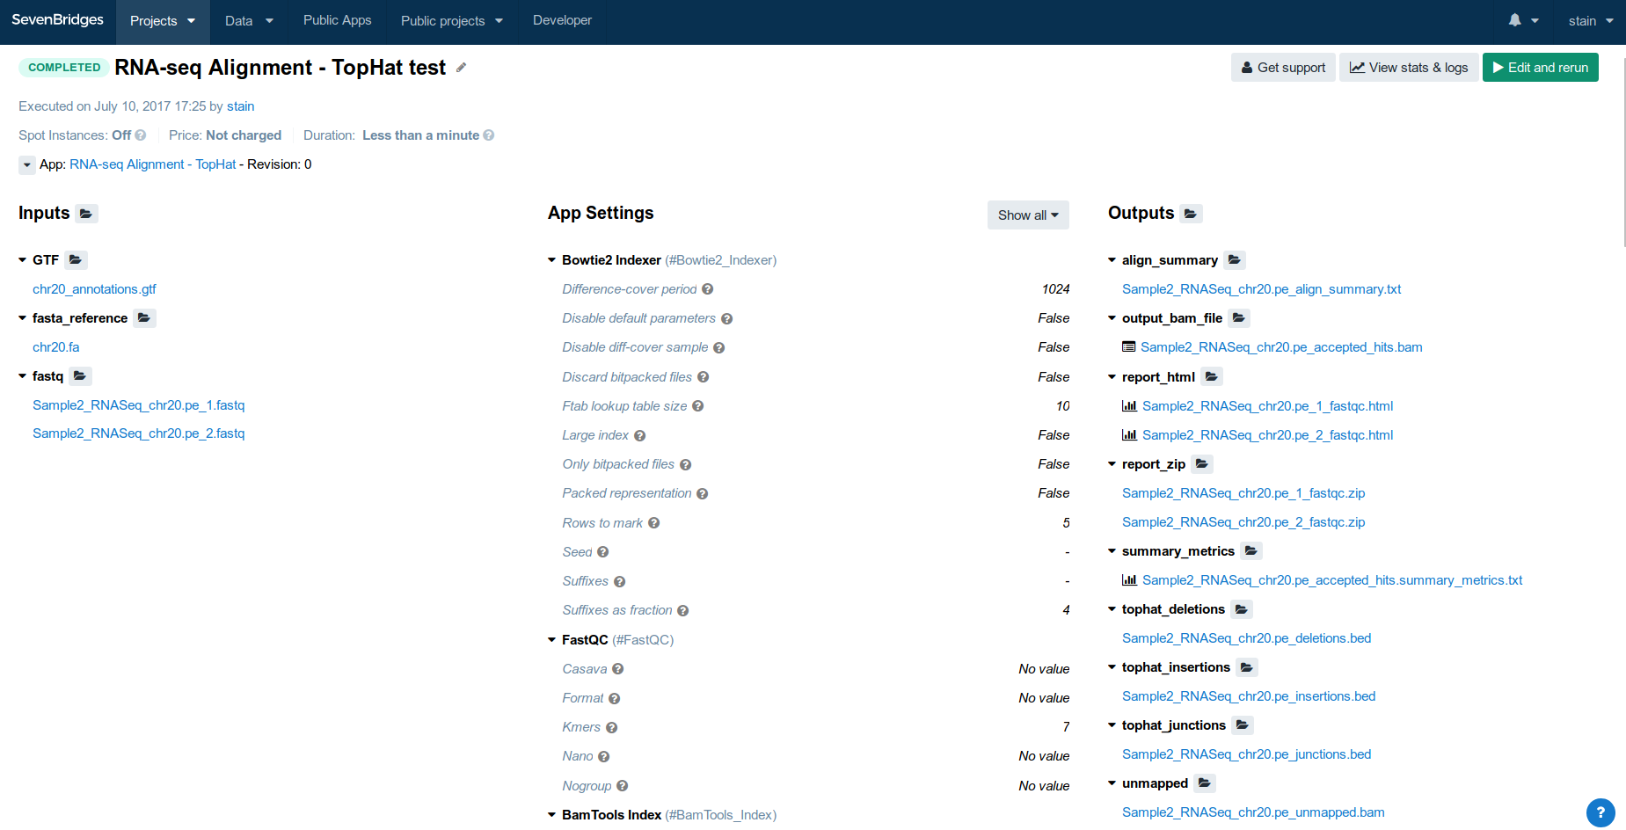Show help for Nogroup setting
This screenshot has height=830, width=1626.
point(623,786)
